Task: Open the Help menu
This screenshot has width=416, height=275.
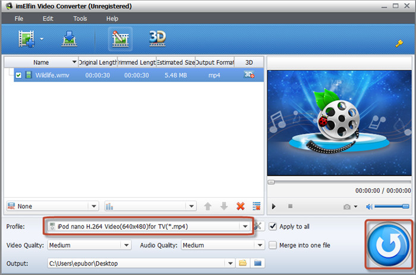Action: (x=112, y=18)
